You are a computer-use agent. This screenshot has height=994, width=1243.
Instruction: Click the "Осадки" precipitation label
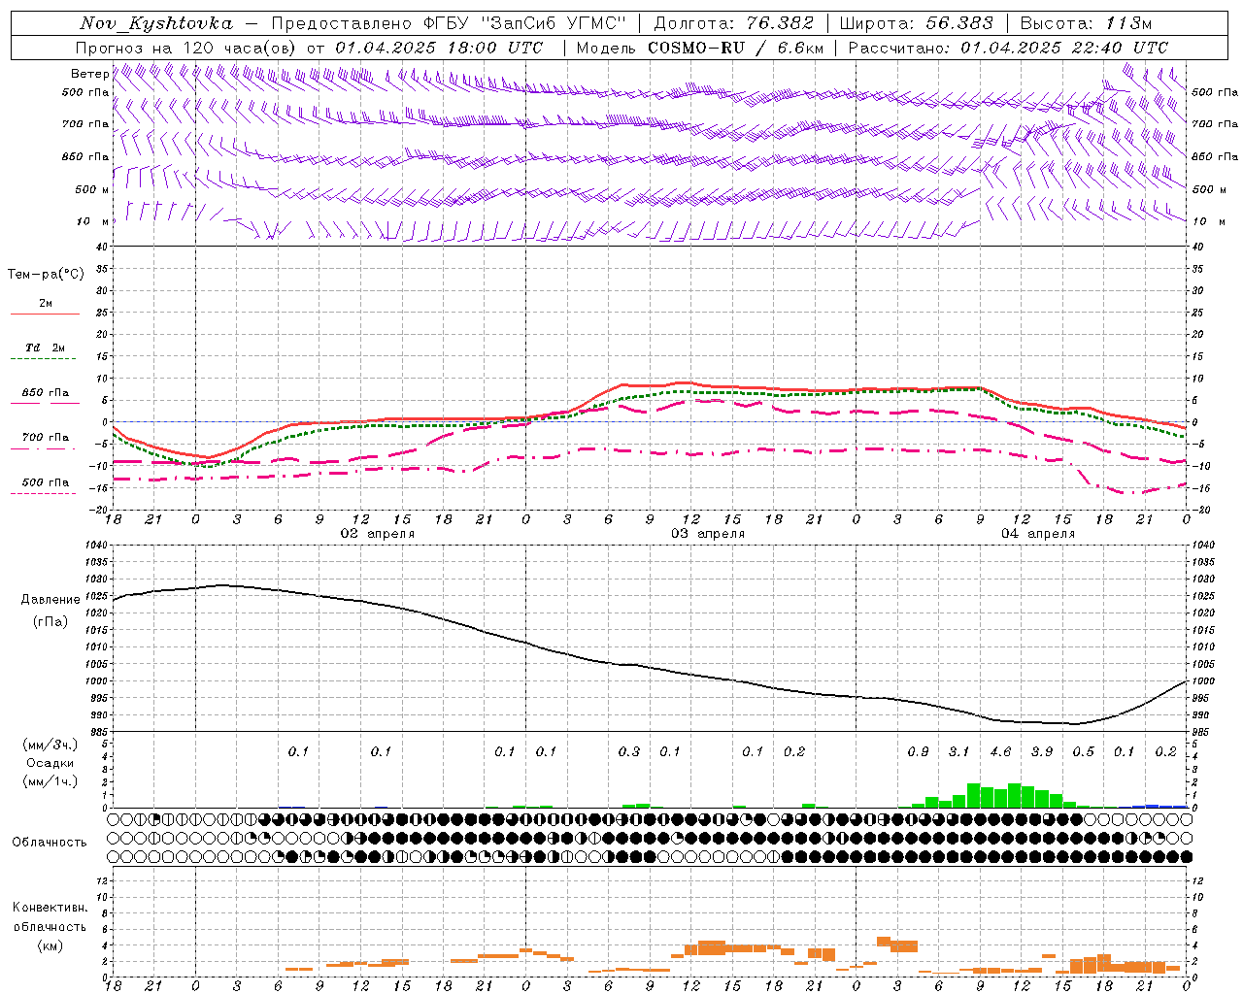click(x=50, y=763)
